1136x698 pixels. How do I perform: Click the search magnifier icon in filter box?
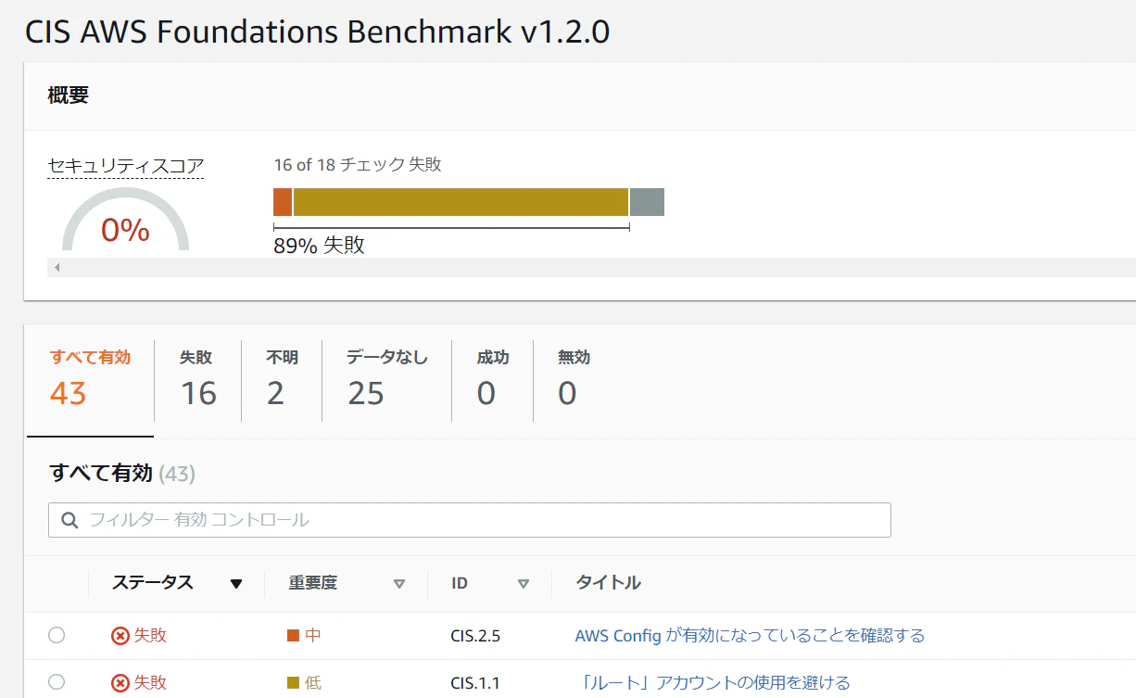69,520
